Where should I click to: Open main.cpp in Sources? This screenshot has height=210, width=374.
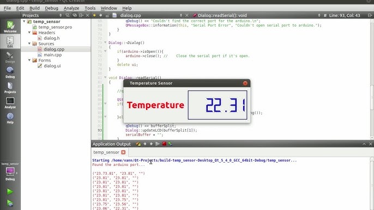click(x=52, y=55)
